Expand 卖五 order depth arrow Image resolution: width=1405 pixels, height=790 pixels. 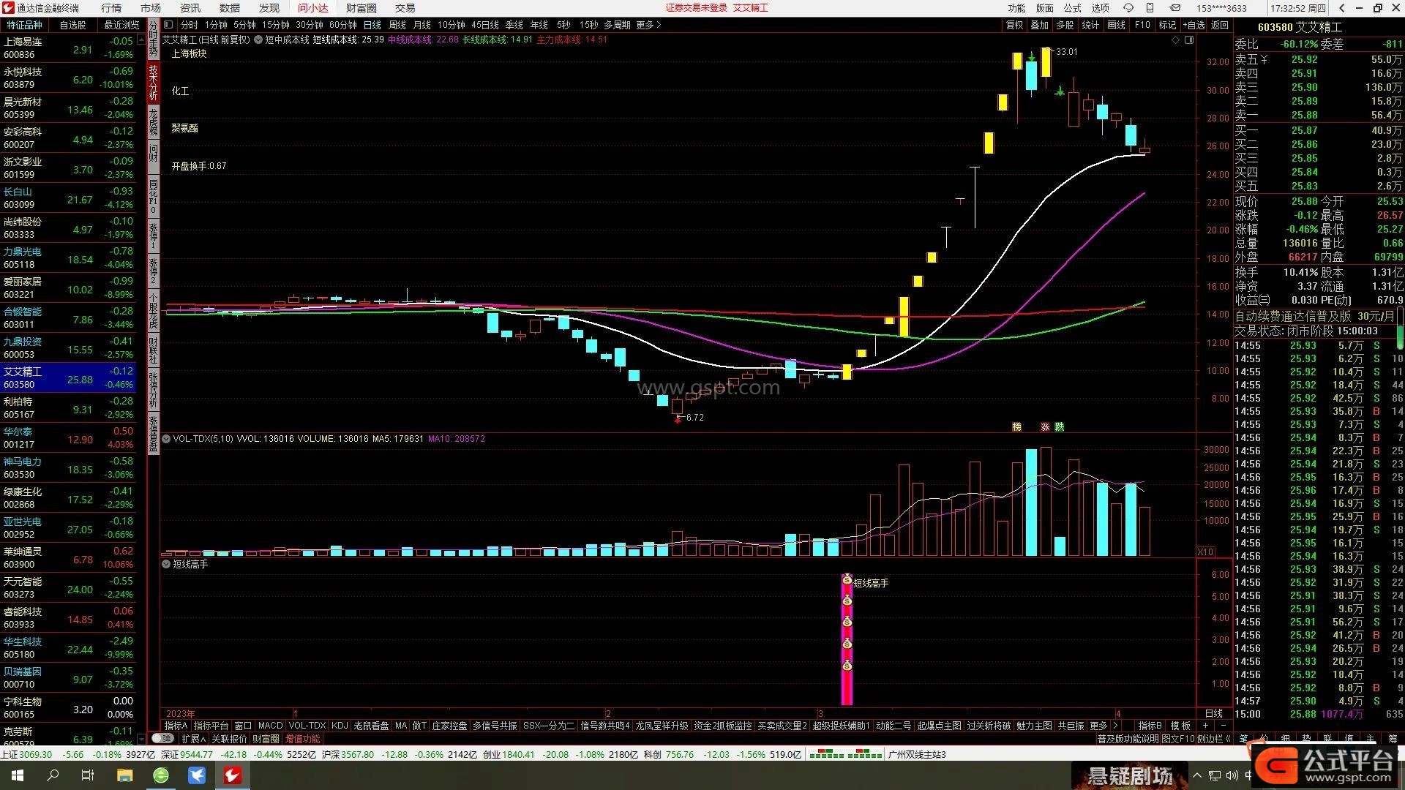(1264, 60)
